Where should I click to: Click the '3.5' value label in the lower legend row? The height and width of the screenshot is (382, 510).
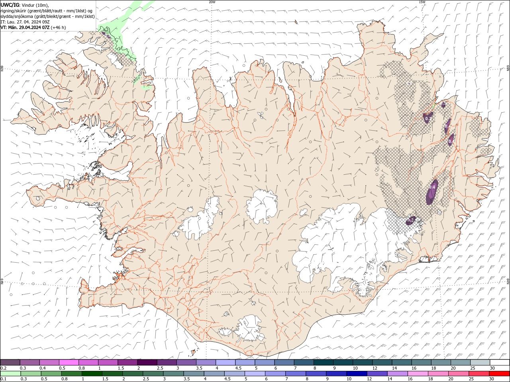(x=186, y=379)
